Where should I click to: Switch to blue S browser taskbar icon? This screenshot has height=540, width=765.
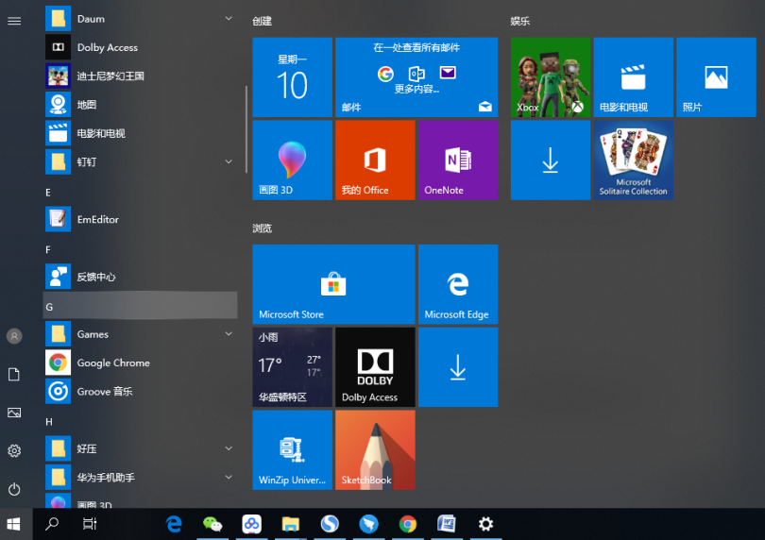click(x=330, y=524)
